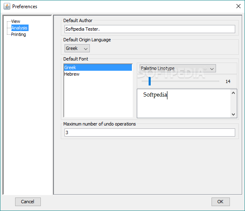Confirm settings with the OK button
Viewport: 245px width, 211px height.
tap(220, 202)
